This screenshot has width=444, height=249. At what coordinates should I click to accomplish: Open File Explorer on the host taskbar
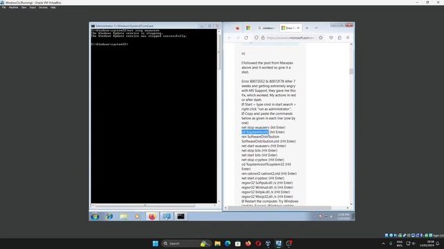coord(217,243)
